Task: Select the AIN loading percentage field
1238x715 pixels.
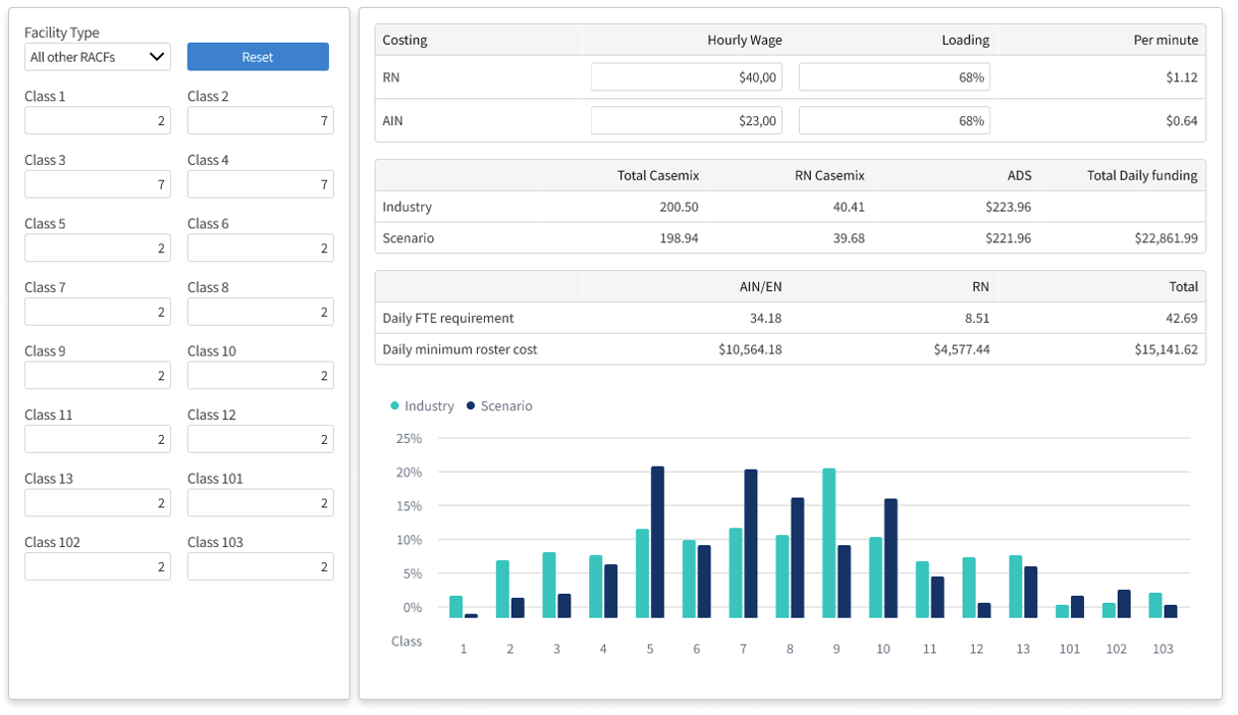Action: coord(894,120)
